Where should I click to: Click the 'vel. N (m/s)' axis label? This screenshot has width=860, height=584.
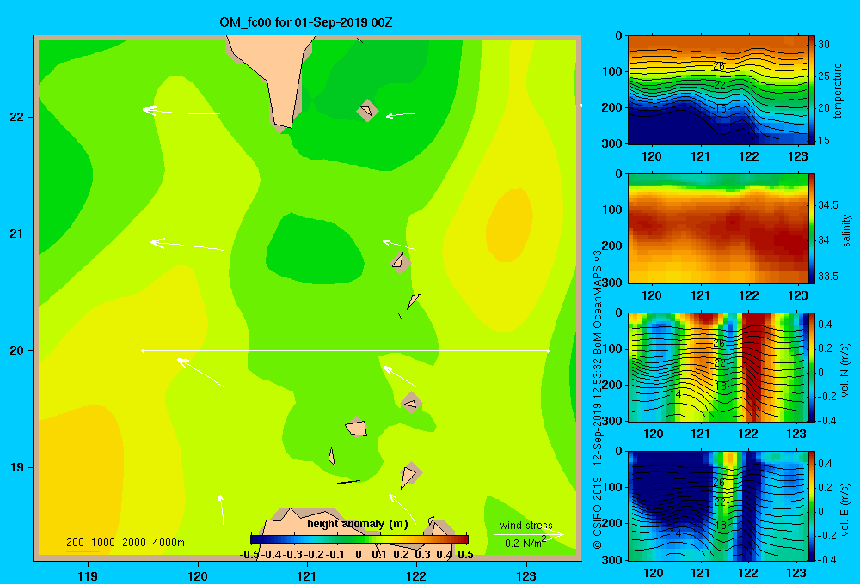point(845,370)
